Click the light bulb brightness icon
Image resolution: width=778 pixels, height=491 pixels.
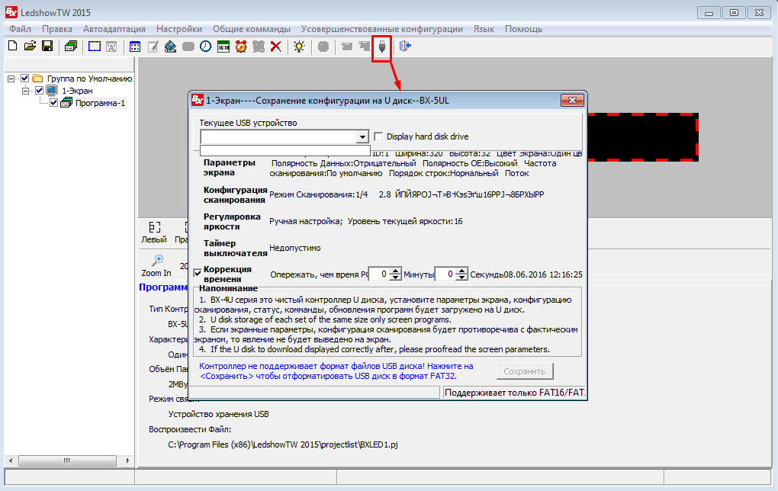point(300,47)
